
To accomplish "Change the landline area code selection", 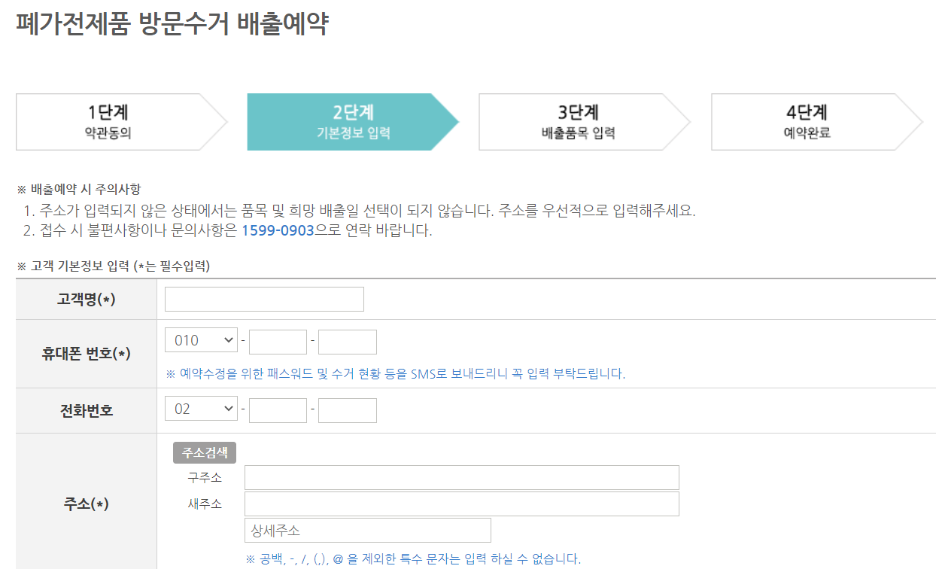I will [200, 409].
